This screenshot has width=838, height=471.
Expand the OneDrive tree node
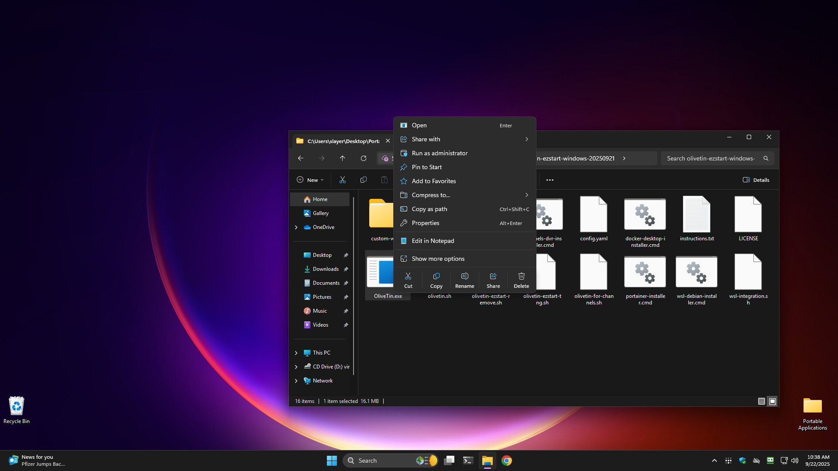296,227
